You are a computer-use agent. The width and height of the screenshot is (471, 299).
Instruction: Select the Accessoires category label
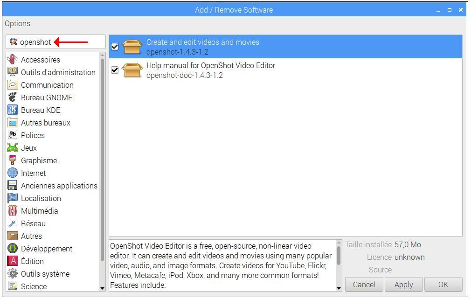point(41,60)
